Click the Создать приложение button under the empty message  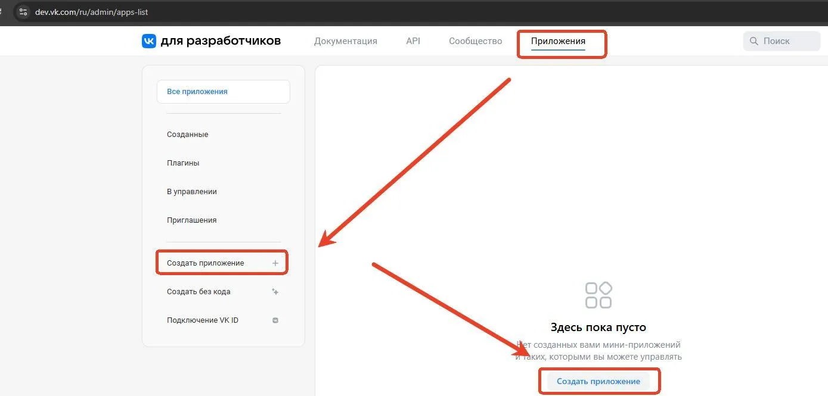coord(598,381)
